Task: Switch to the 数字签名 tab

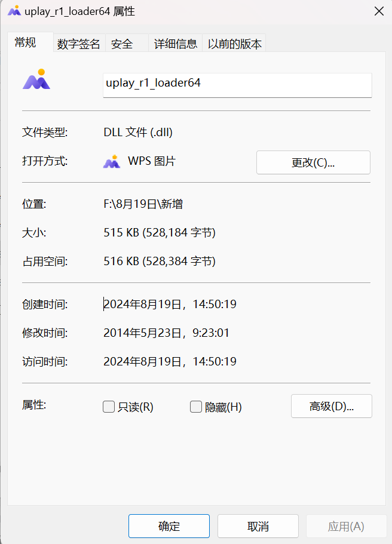Action: 78,44
